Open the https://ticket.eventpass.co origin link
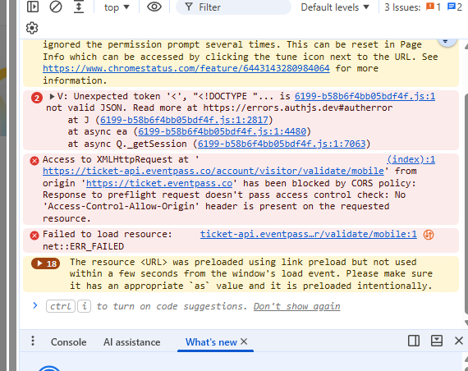Viewport: 468px width, 371px height. [x=159, y=183]
